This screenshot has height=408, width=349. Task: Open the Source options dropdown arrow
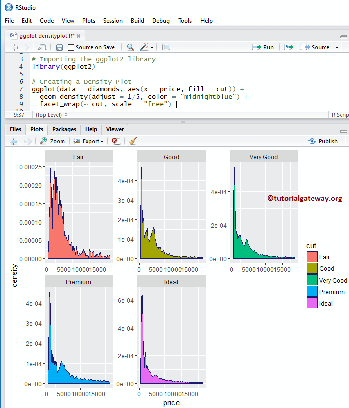pos(337,47)
